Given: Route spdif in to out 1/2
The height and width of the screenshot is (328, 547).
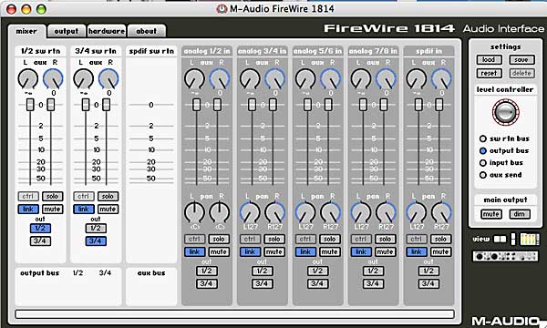Looking at the screenshot, I should pos(428,271).
